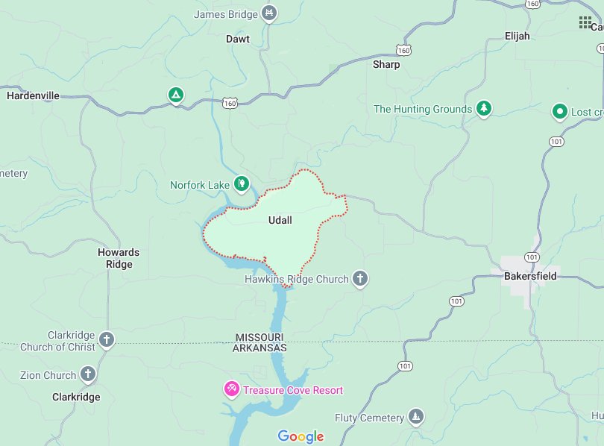Select the Udall place label

coord(280,220)
